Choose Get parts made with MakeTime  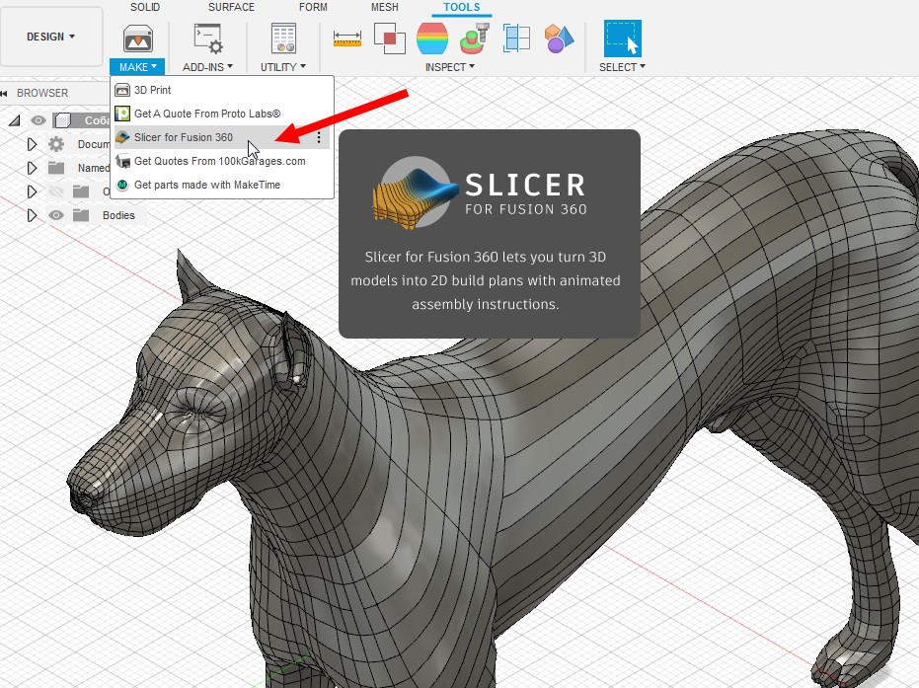tap(222, 185)
